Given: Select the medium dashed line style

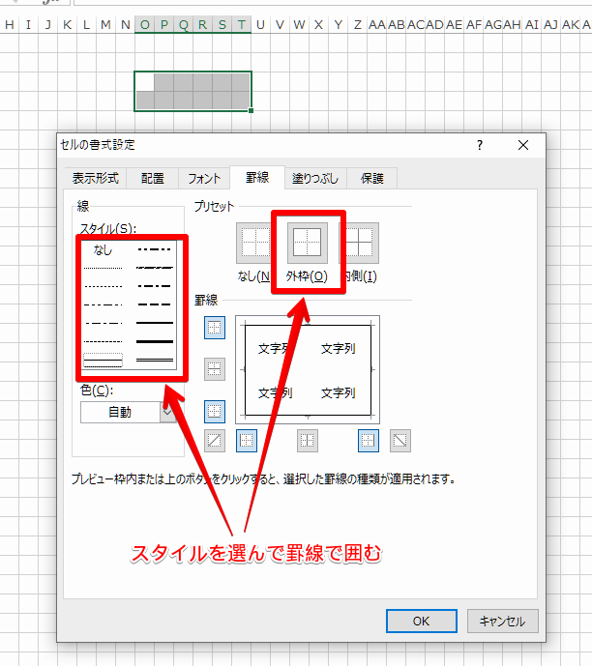Looking at the screenshot, I should tap(155, 304).
